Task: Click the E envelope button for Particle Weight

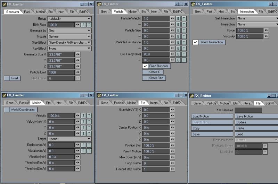Action: pyautogui.click(x=178, y=19)
